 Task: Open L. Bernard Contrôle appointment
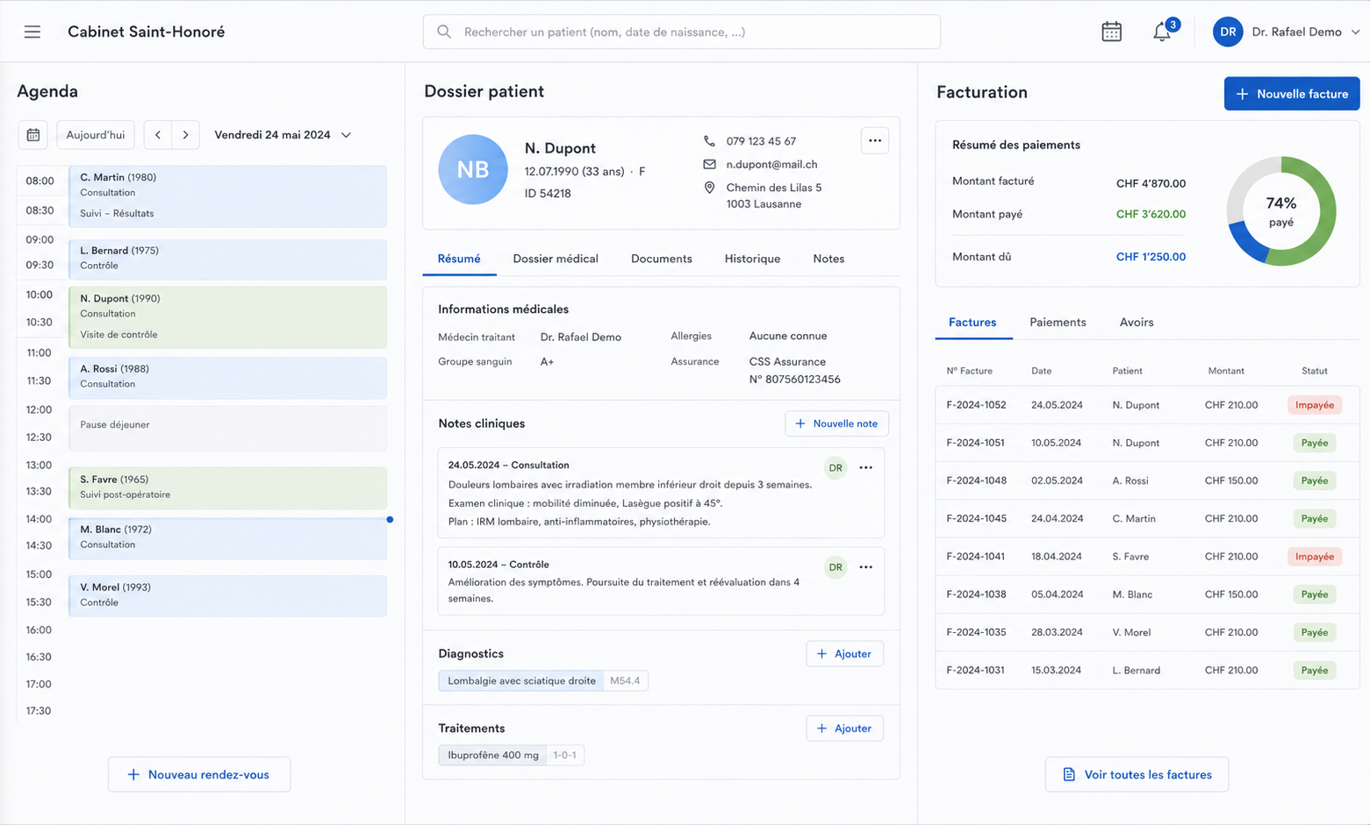(x=228, y=259)
